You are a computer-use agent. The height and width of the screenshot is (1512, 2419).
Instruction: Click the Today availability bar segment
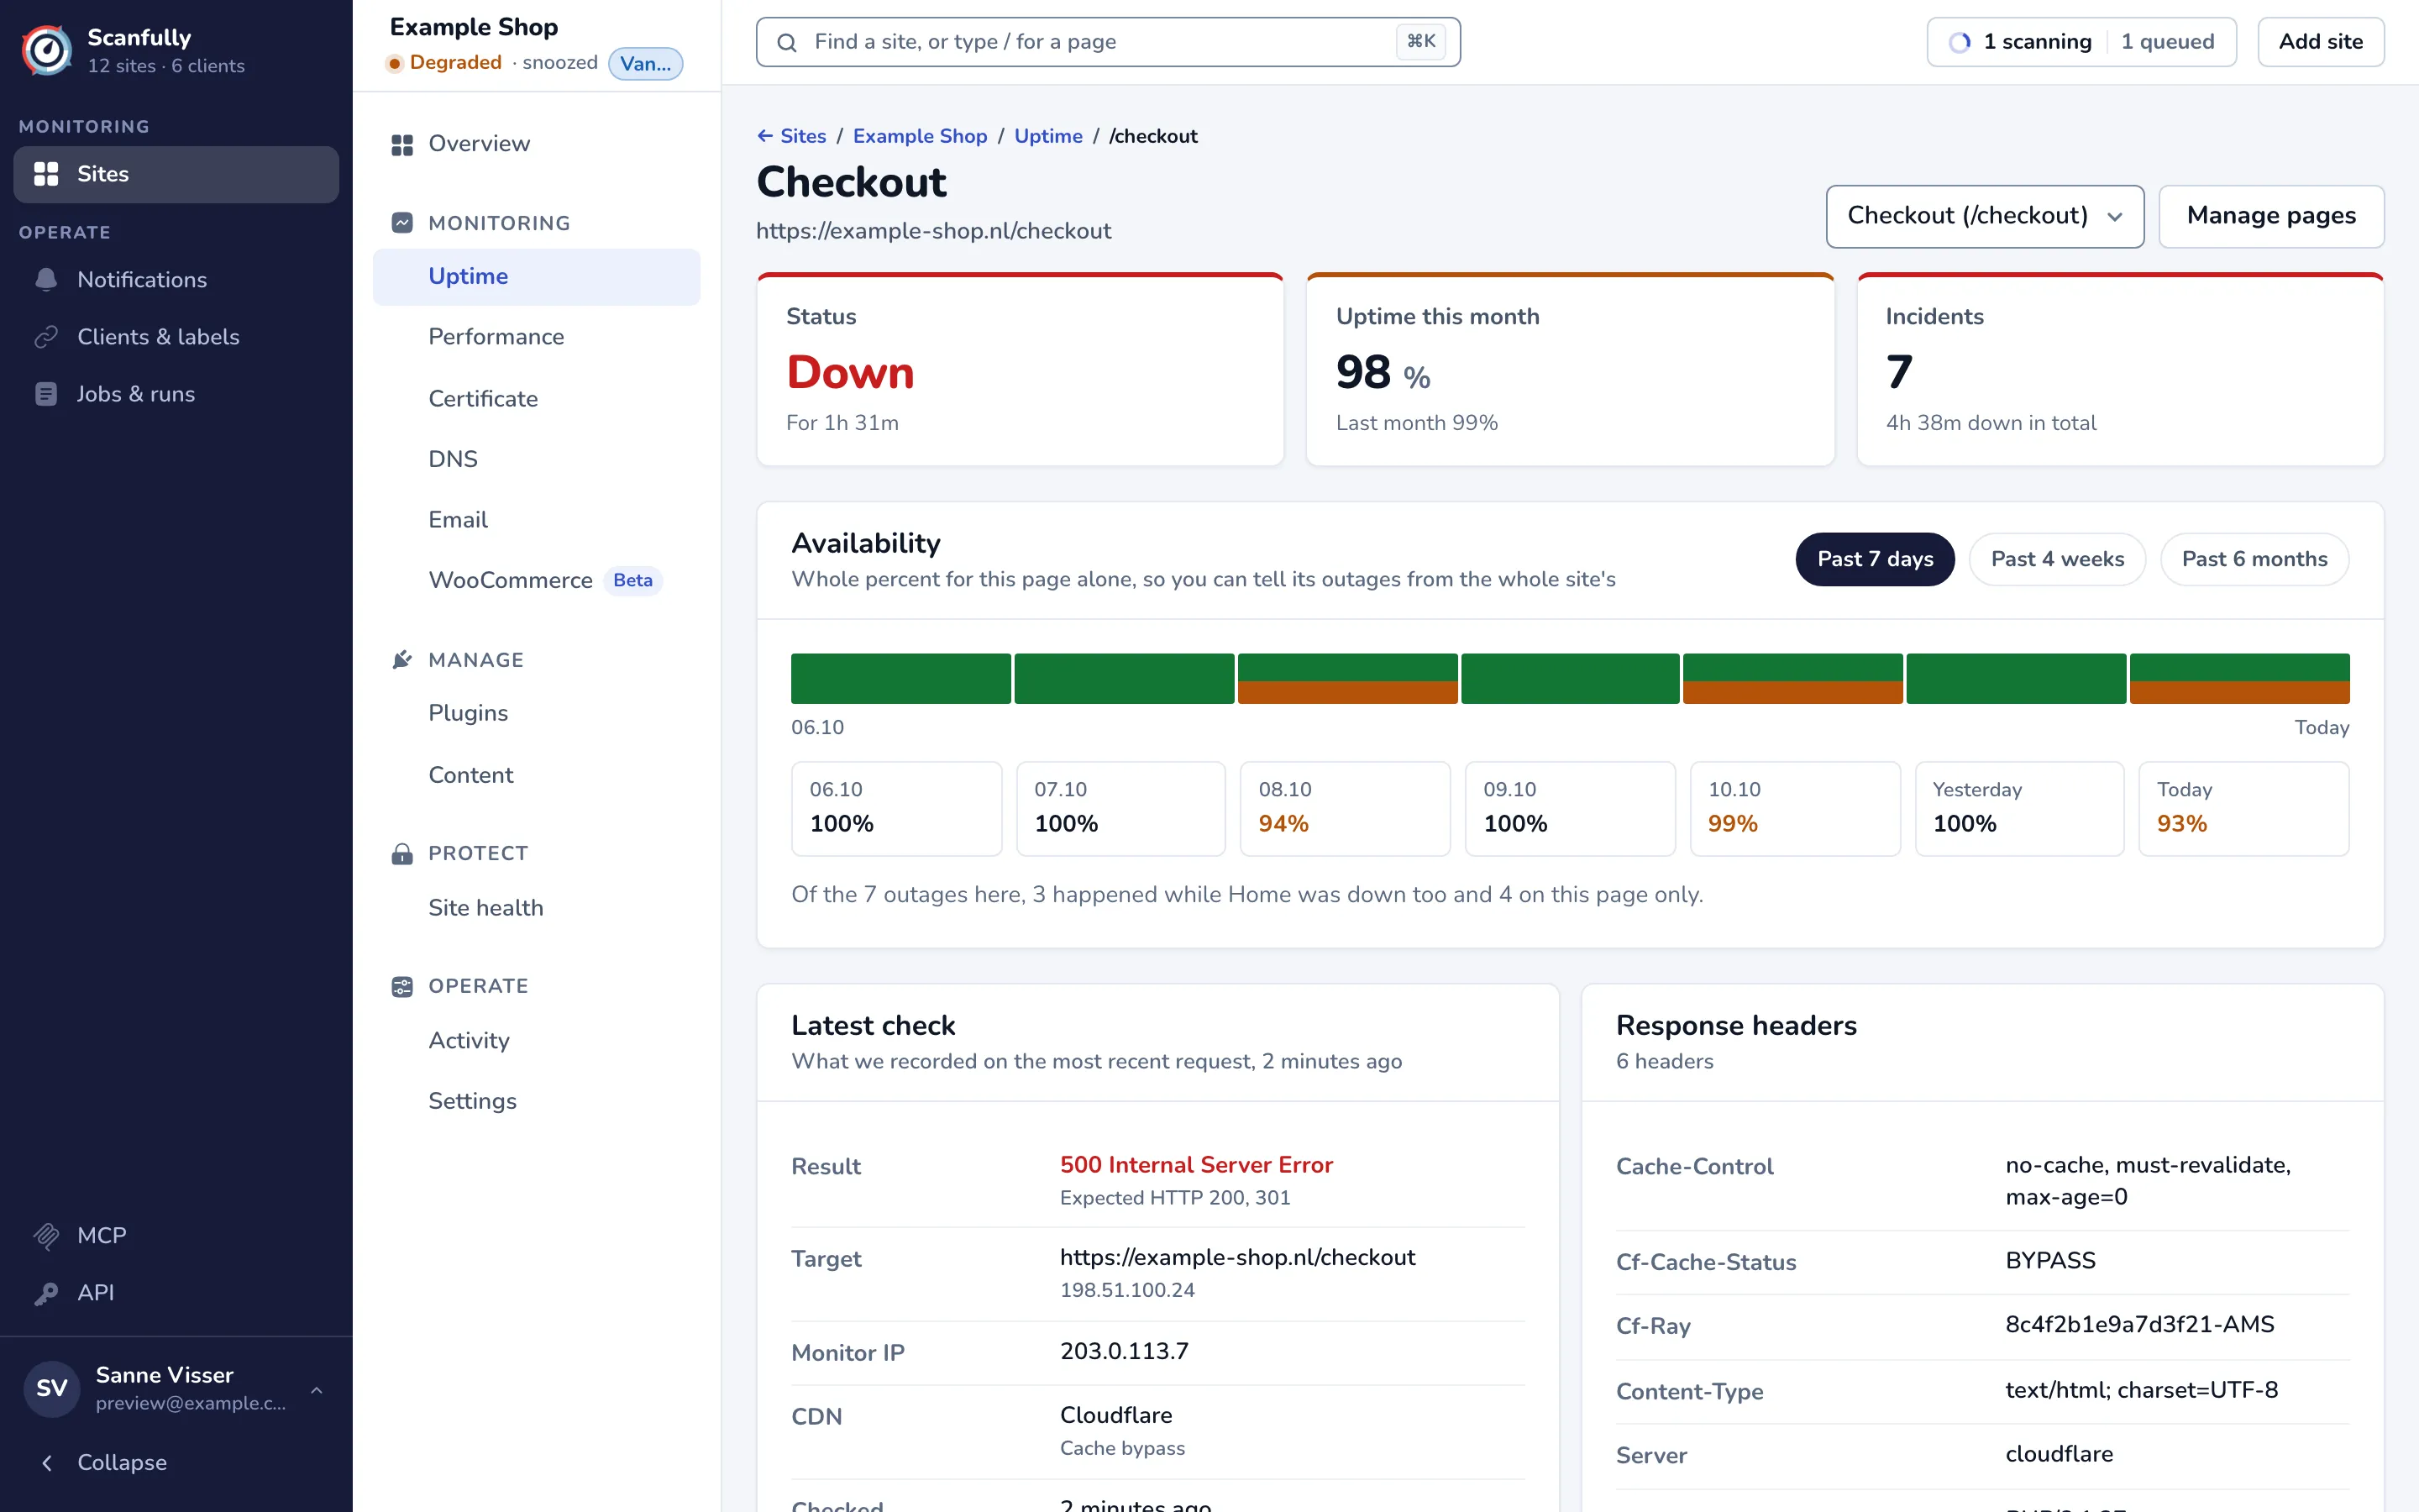click(2239, 679)
